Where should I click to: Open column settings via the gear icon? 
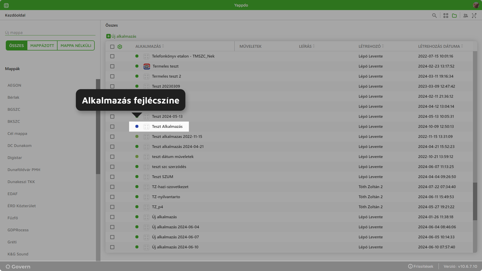click(x=120, y=47)
